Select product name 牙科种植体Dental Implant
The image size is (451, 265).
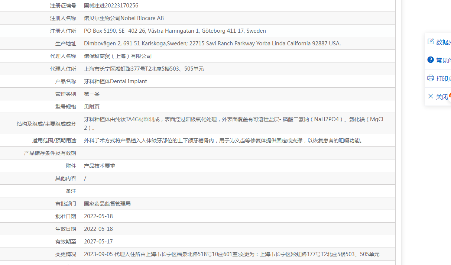pos(116,81)
